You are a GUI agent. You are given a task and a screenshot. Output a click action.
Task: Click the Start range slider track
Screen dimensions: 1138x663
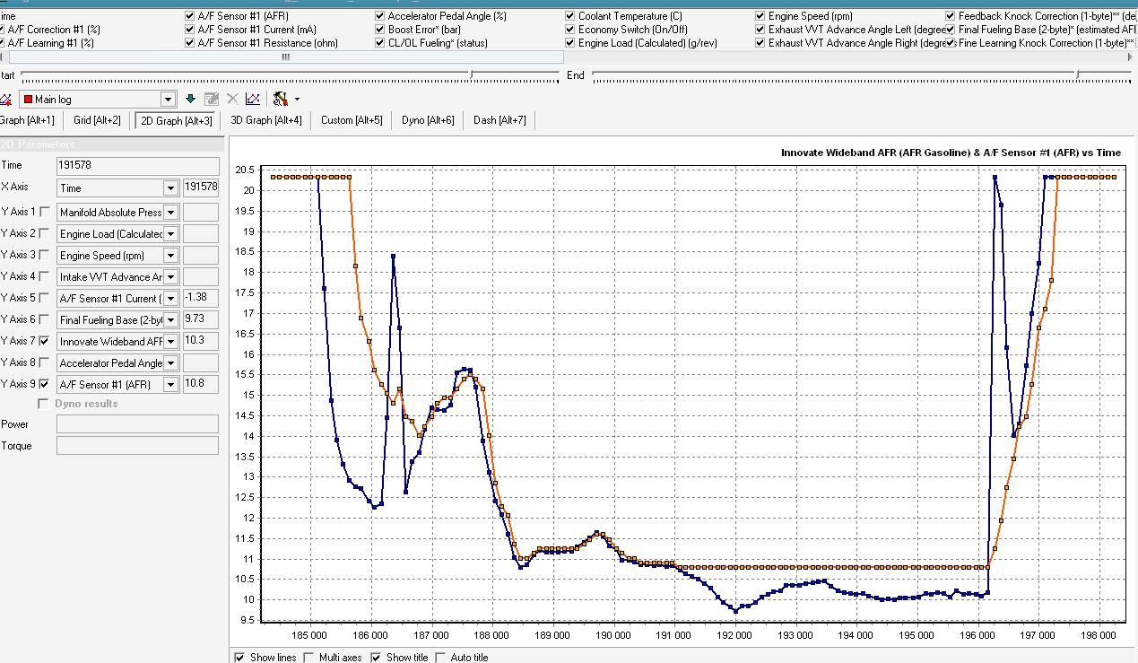[x=291, y=76]
